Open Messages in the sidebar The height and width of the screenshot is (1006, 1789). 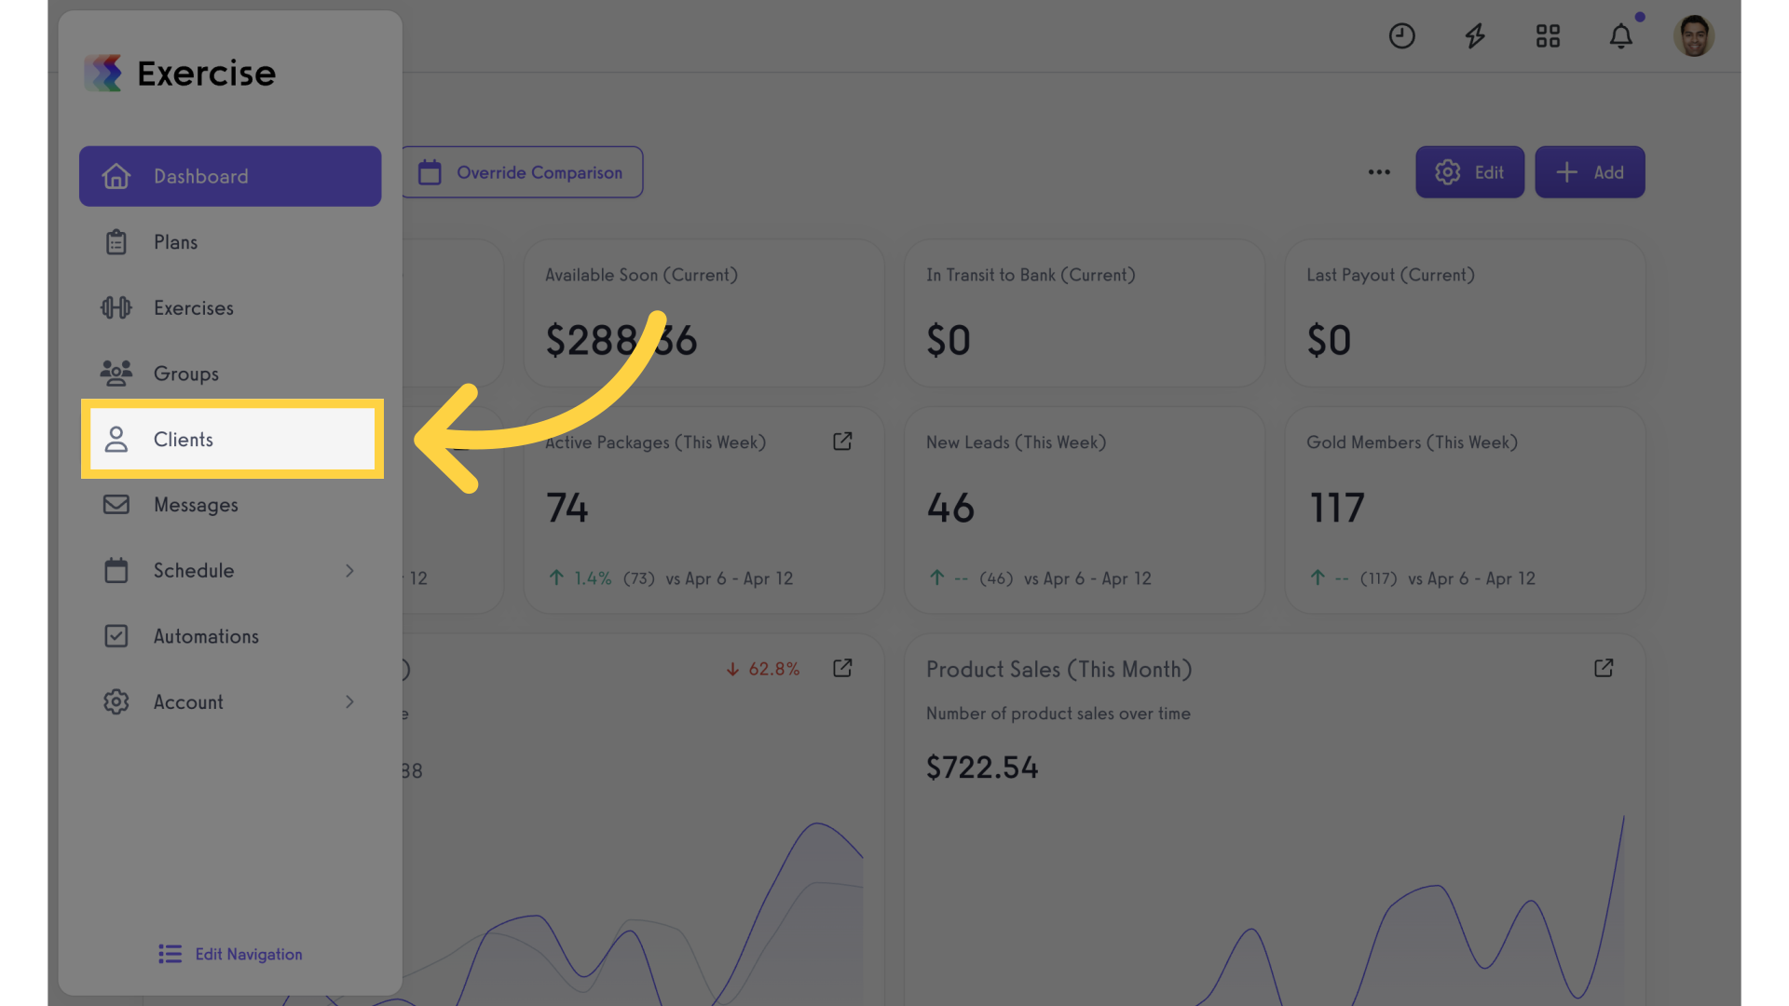tap(230, 505)
